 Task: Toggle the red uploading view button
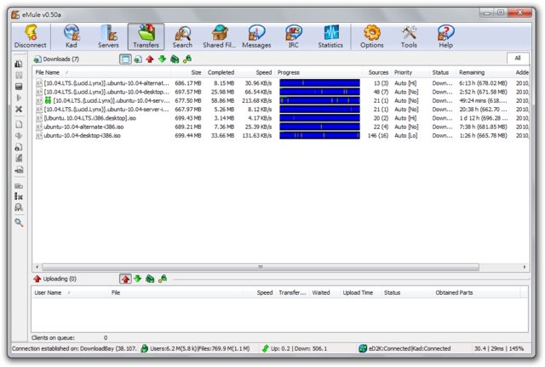125,279
